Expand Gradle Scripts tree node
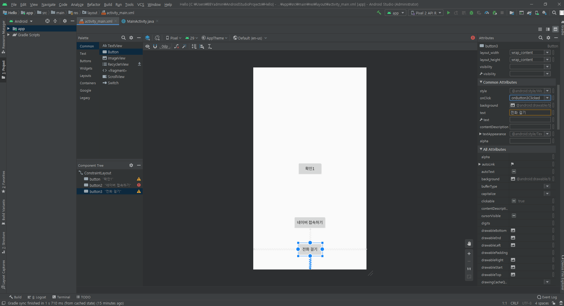 (x=9, y=35)
